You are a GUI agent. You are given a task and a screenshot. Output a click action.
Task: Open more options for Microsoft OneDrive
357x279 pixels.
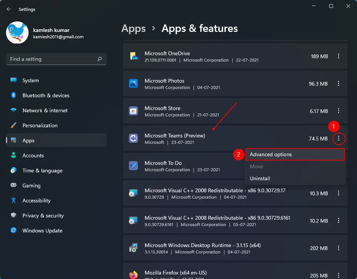tap(339, 56)
